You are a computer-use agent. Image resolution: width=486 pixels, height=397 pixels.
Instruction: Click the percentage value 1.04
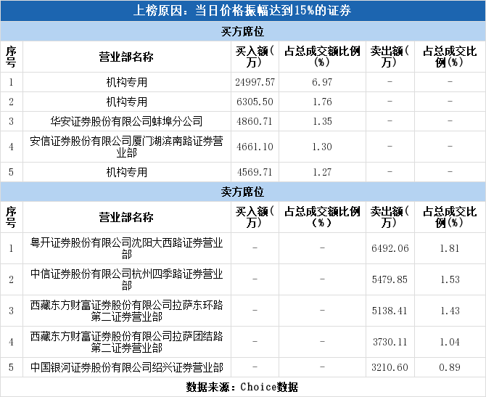coord(450,342)
